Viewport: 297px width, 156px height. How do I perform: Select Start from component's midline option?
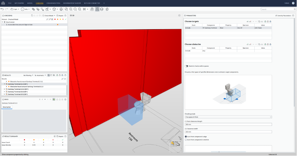tap(186, 140)
